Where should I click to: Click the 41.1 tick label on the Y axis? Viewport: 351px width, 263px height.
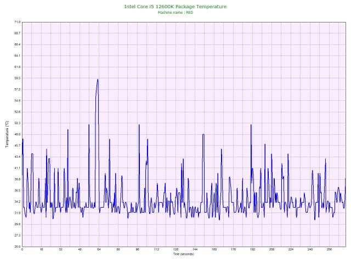[17, 168]
